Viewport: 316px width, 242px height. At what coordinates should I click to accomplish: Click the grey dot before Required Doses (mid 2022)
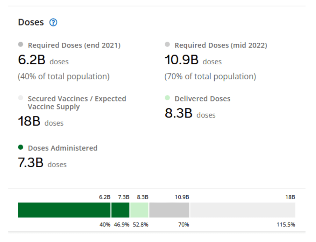click(x=167, y=45)
